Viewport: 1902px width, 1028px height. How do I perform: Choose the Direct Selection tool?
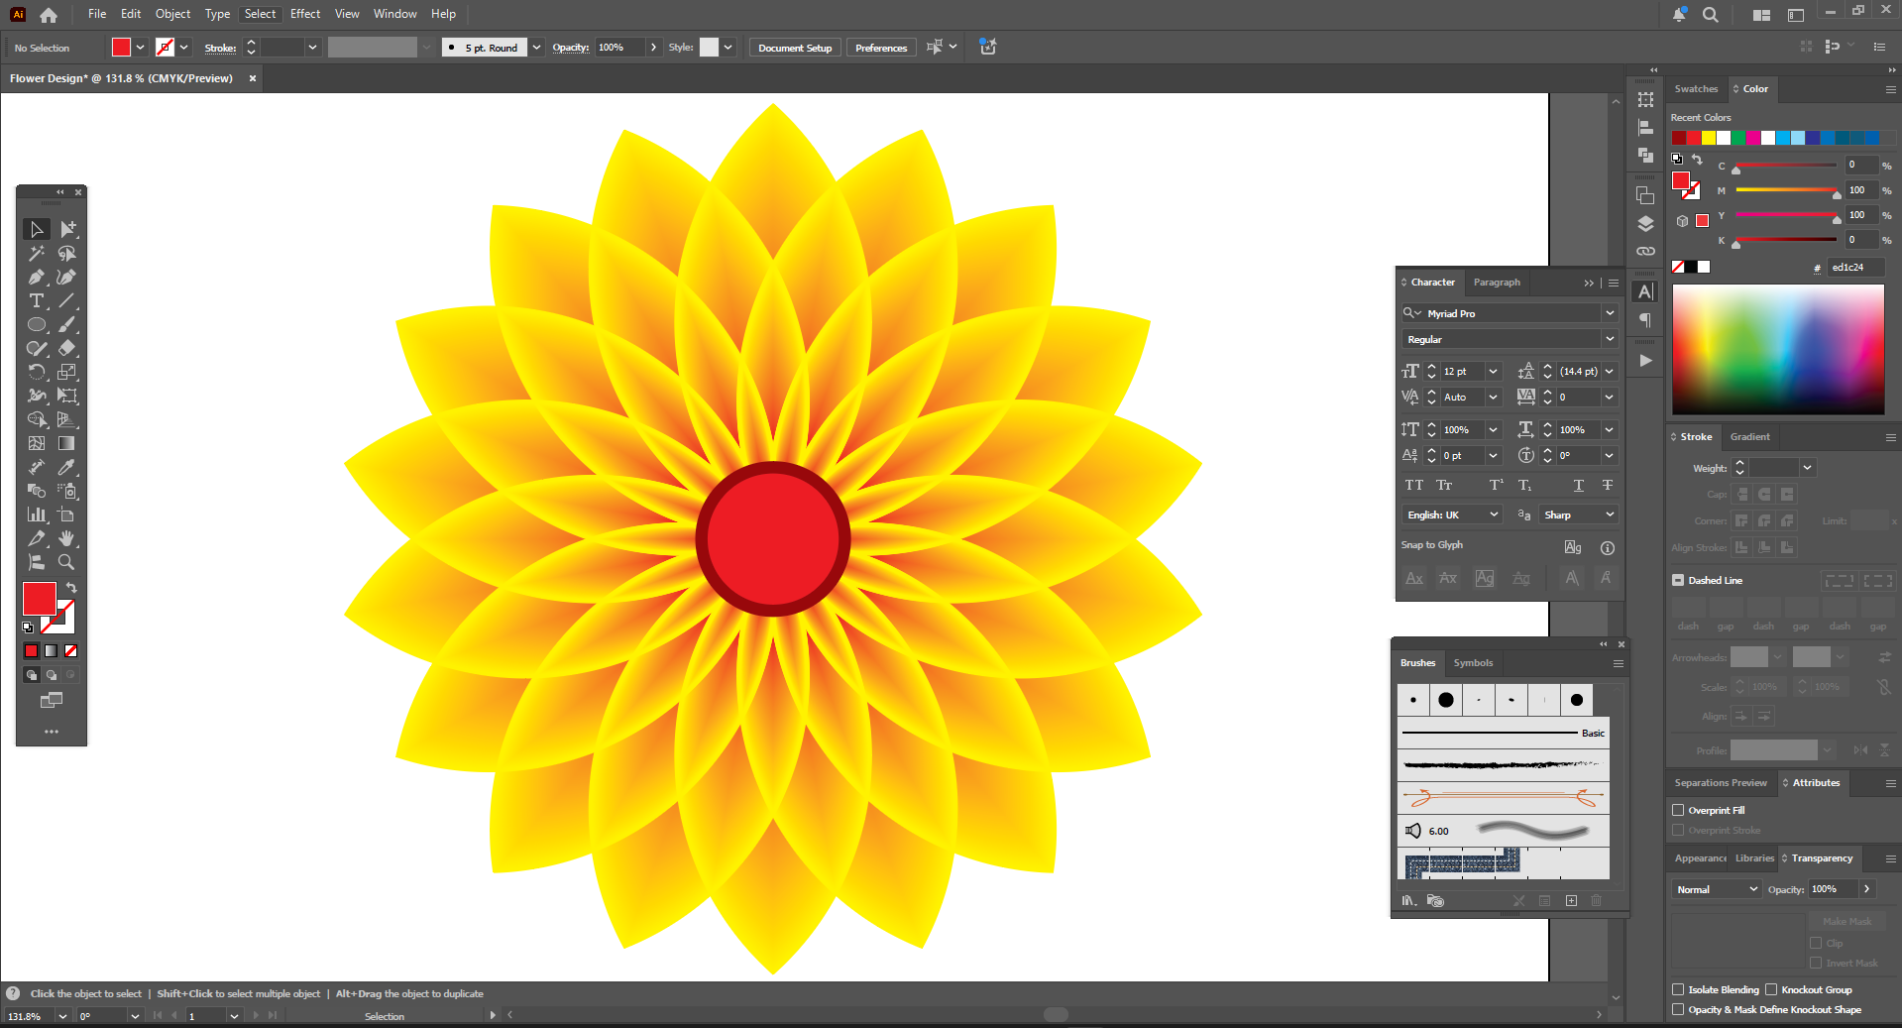coord(67,230)
